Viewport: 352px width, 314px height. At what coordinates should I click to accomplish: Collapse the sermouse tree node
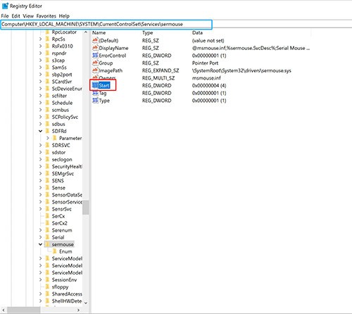coord(40,244)
